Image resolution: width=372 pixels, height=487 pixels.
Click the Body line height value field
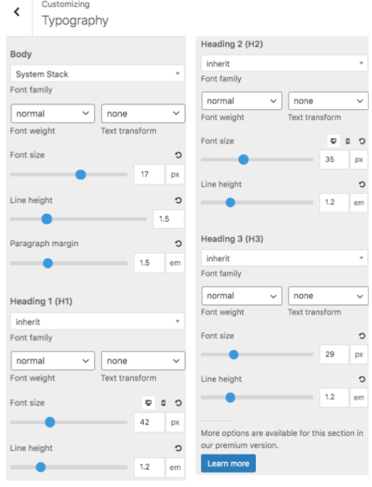coord(168,219)
